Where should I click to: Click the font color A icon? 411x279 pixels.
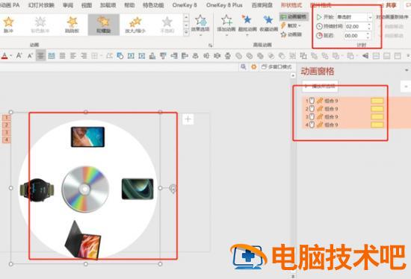[4, 56]
